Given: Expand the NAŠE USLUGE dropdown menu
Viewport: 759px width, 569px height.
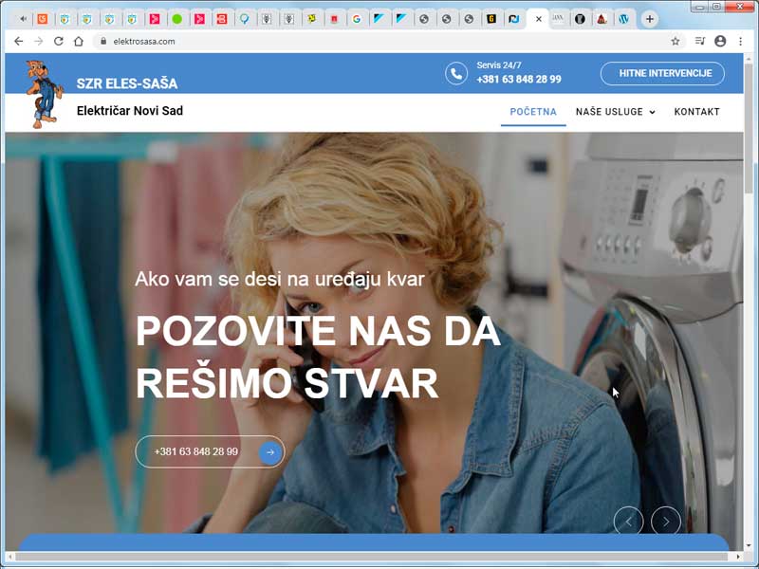Looking at the screenshot, I should pos(615,112).
